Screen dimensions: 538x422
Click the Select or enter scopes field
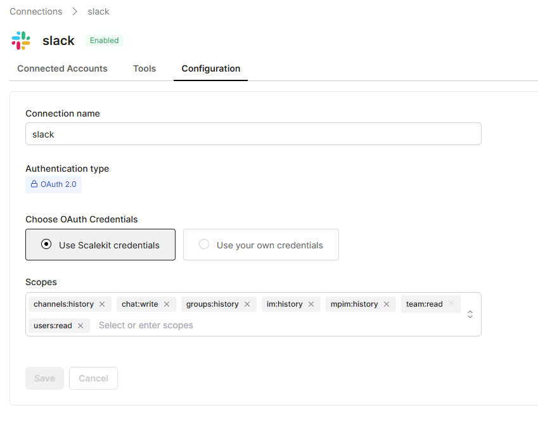pos(146,325)
